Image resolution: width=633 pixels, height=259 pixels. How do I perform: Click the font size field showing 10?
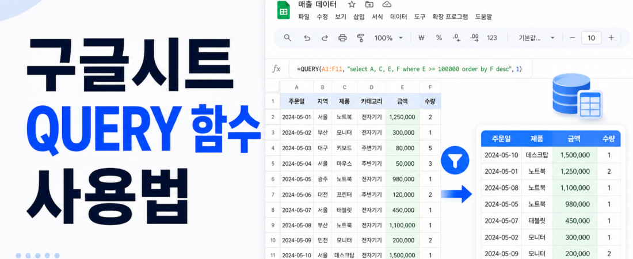click(x=592, y=37)
